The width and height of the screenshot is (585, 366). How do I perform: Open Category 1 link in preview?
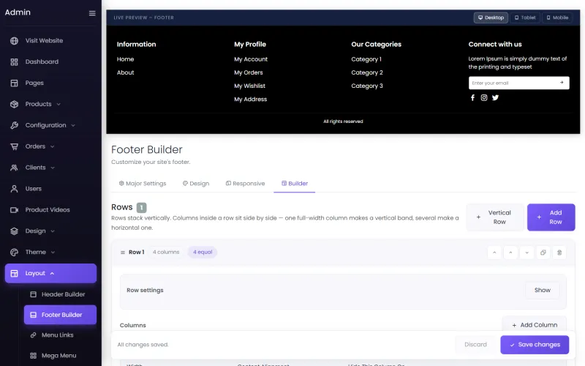(366, 59)
